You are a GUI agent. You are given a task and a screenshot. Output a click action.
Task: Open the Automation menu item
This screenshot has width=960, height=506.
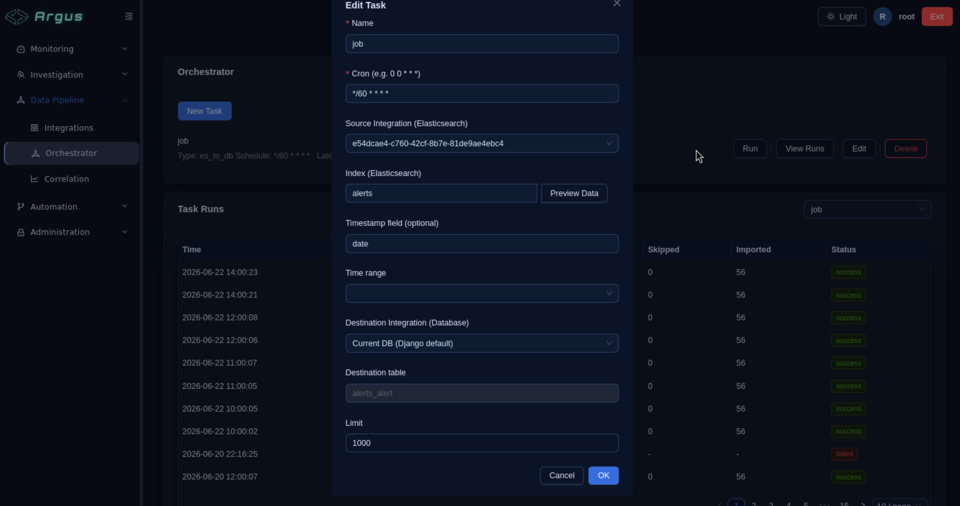(x=72, y=206)
